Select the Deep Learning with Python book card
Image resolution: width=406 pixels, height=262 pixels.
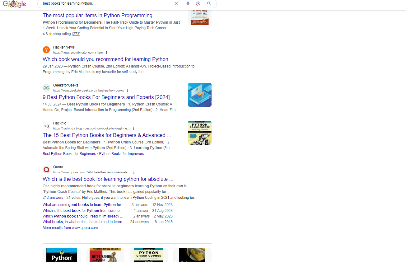105,255
